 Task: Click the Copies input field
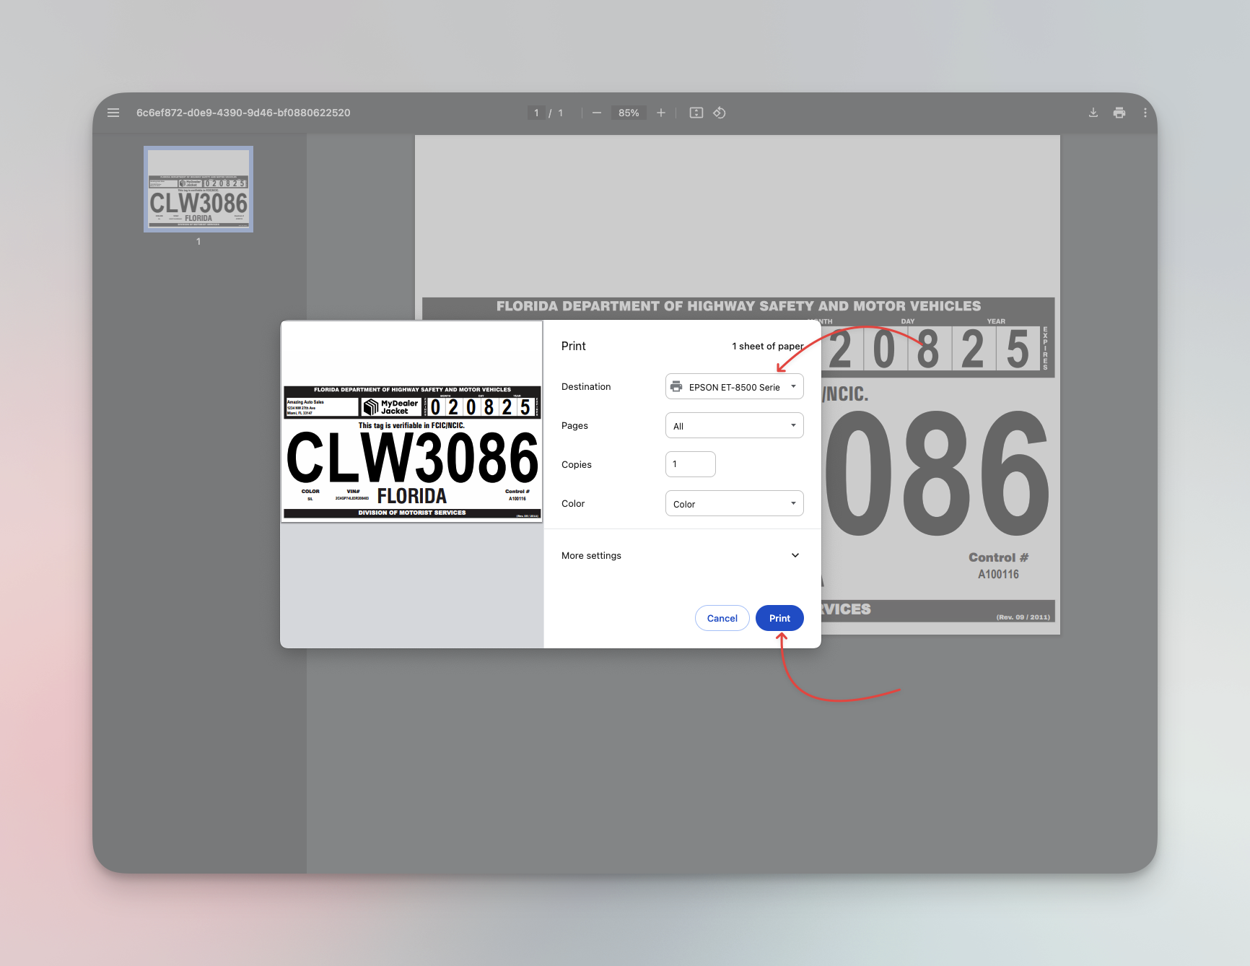(x=690, y=464)
